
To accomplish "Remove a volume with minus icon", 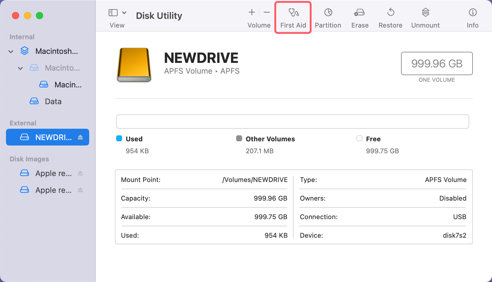I will [267, 12].
